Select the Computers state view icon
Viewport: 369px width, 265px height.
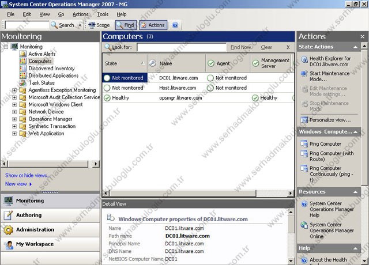(x=23, y=61)
